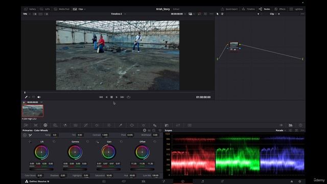Viewport: 327px width, 184px height.
Task: Click the Saturation value field
Action: [109, 175]
